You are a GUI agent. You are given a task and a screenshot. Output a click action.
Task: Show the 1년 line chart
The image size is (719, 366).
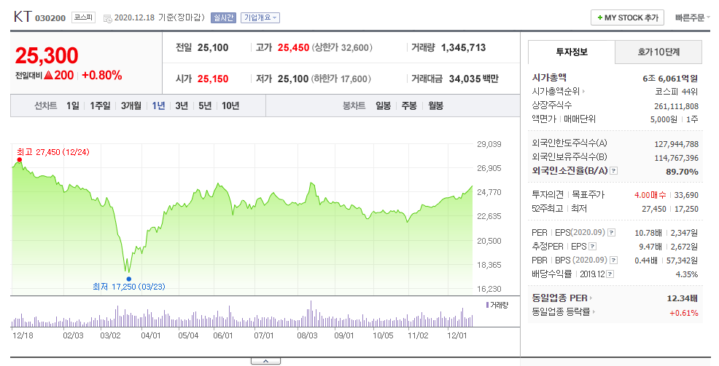[x=159, y=106]
